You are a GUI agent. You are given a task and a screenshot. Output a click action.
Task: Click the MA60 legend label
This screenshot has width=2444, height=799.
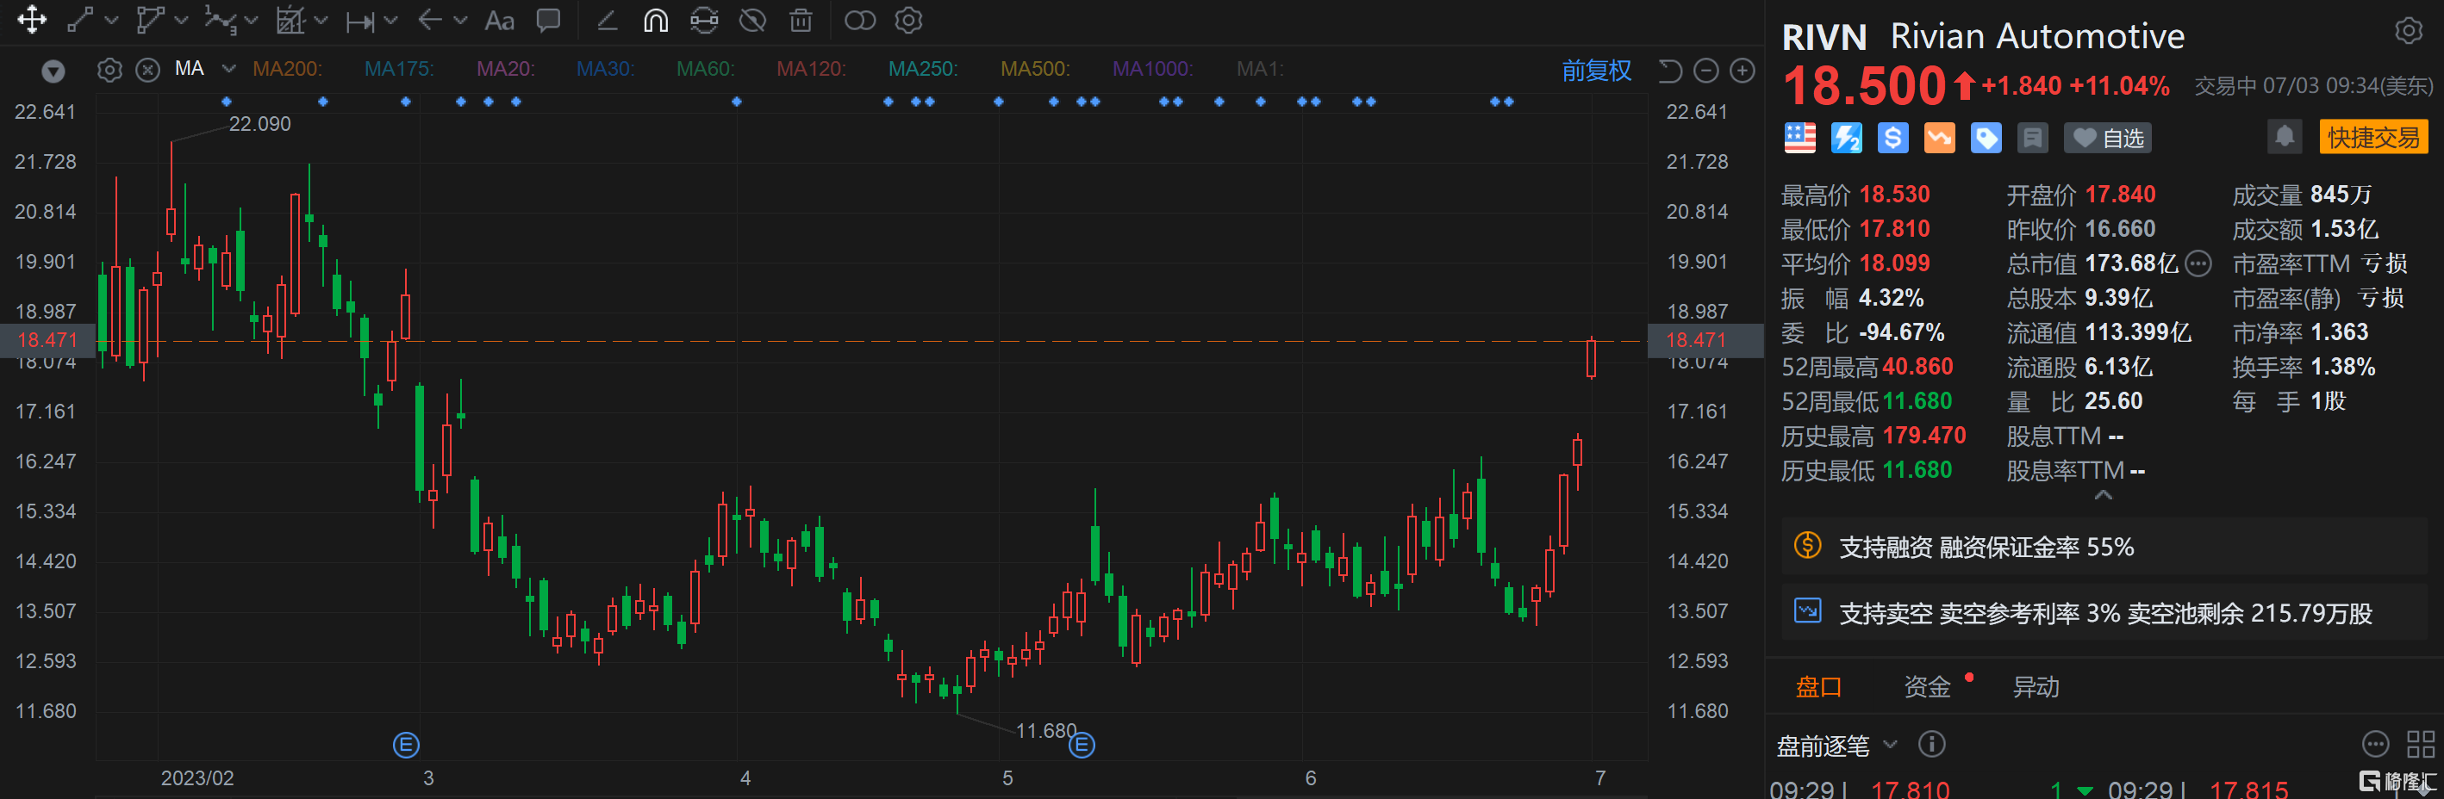click(706, 69)
